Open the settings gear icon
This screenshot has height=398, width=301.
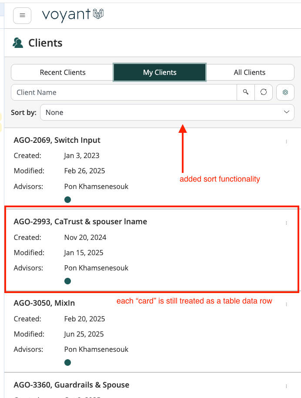tap(285, 92)
